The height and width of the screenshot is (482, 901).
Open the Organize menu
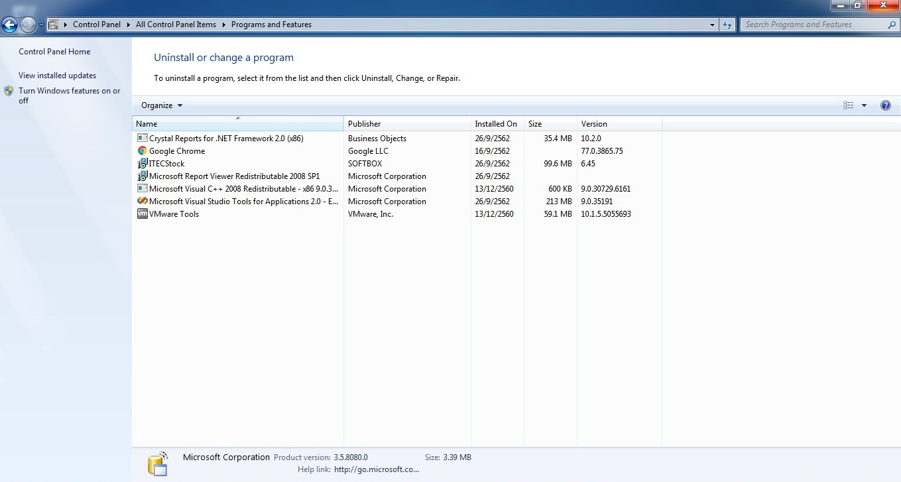point(162,105)
